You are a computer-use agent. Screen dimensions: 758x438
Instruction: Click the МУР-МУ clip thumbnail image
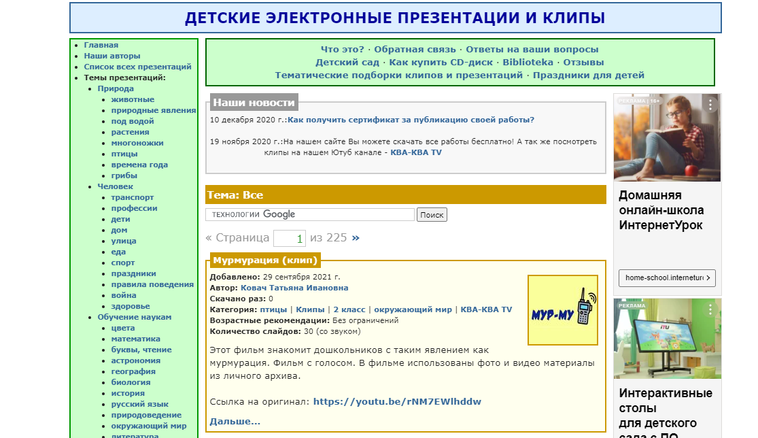[x=563, y=310]
